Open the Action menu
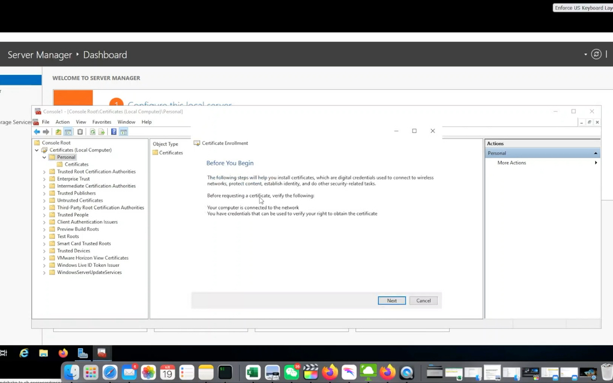Screen dimensions: 613x383 62,122
